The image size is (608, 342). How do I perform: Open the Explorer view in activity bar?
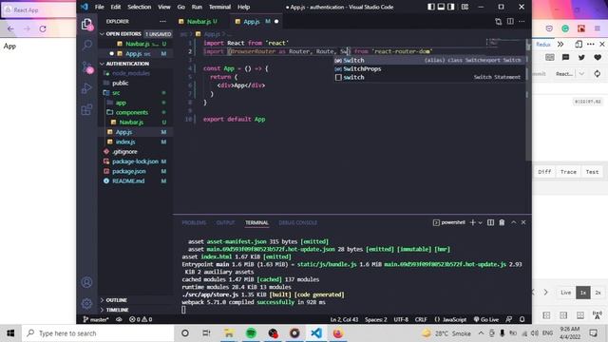click(x=86, y=25)
